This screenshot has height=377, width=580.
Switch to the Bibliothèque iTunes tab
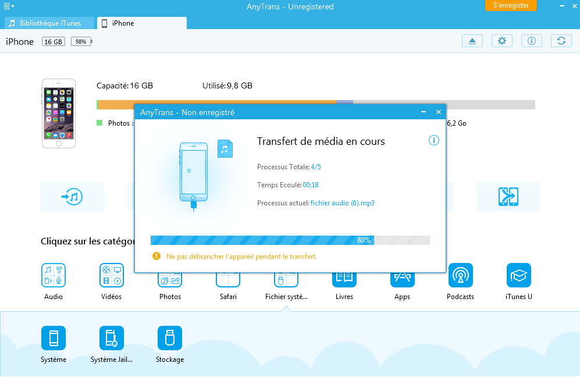pyautogui.click(x=49, y=23)
